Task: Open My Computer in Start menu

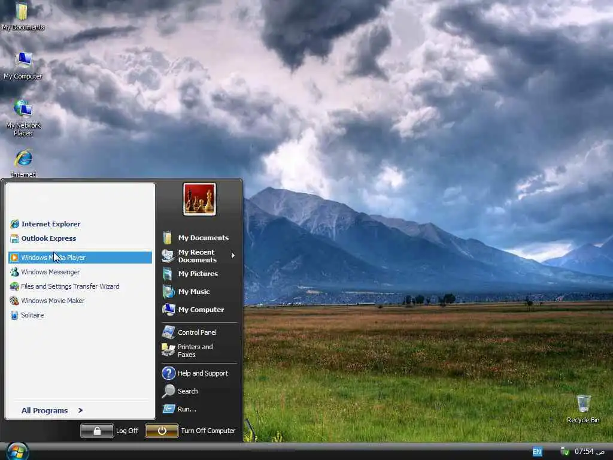Action: click(199, 310)
